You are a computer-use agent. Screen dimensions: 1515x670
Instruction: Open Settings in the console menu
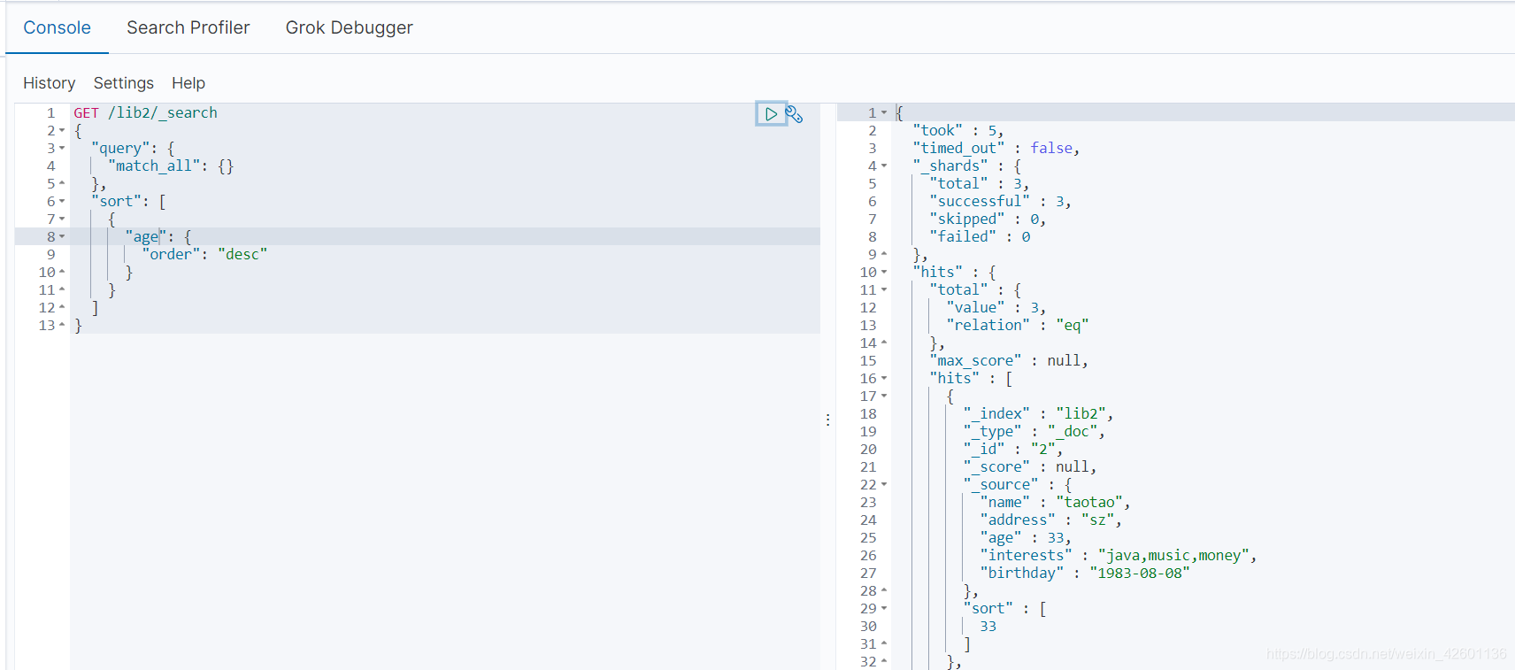[x=124, y=83]
